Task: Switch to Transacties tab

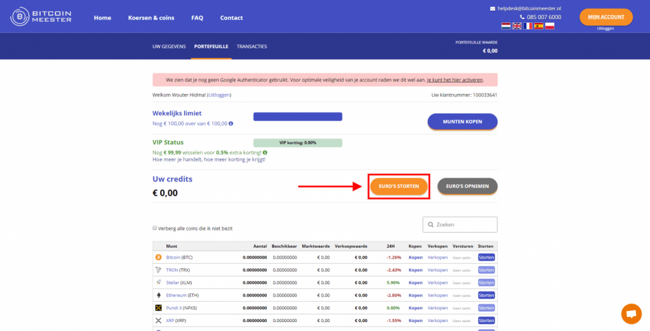Action: [x=251, y=46]
